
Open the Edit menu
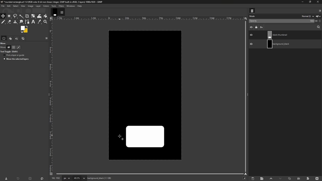(x=9, y=6)
